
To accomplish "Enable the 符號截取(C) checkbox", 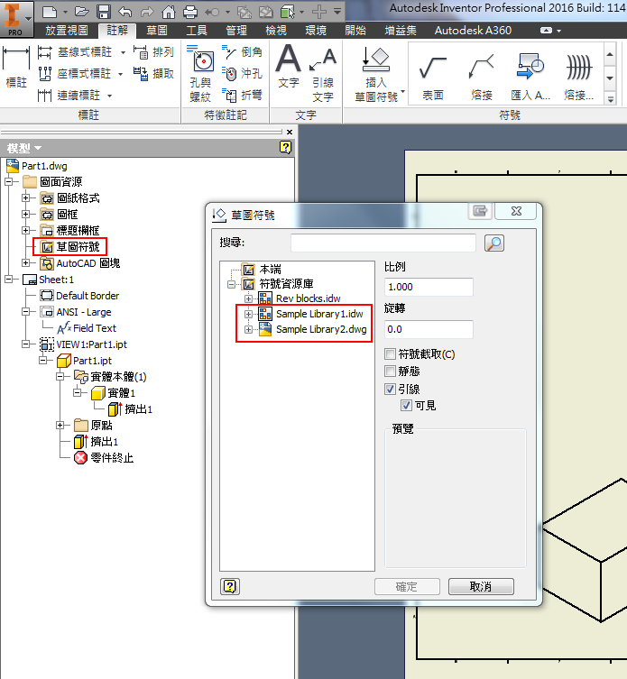I will click(x=390, y=354).
